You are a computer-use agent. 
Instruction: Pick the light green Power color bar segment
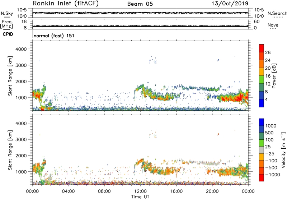(x=262, y=79)
